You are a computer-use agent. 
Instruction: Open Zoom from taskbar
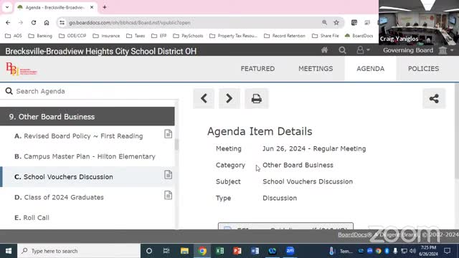[x=290, y=251]
